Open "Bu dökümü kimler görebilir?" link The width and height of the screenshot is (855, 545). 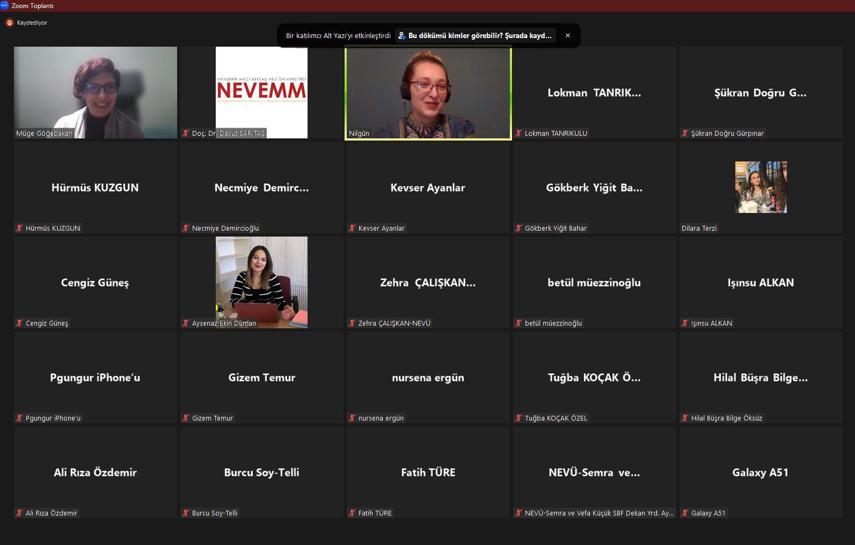point(479,36)
